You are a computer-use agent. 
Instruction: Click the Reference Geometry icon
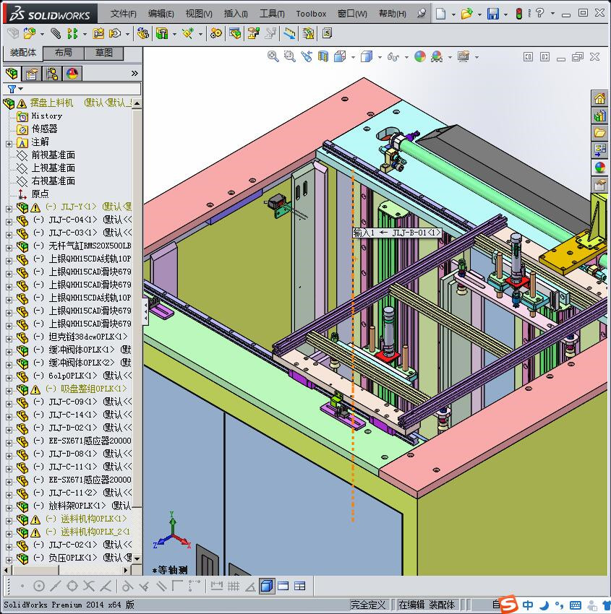tap(188, 34)
